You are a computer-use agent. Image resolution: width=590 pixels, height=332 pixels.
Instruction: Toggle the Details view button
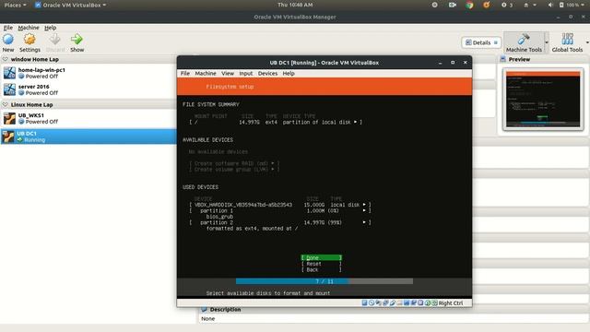[481, 42]
